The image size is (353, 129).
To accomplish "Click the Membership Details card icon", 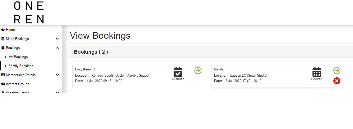I will [3, 75].
